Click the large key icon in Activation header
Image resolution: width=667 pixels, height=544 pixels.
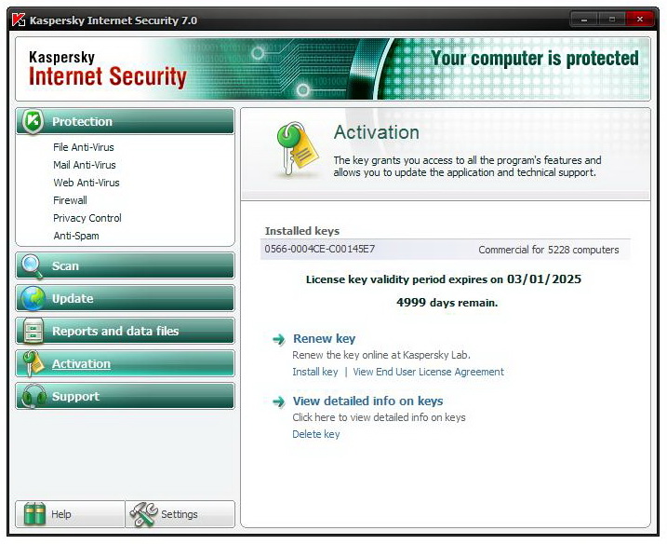297,149
